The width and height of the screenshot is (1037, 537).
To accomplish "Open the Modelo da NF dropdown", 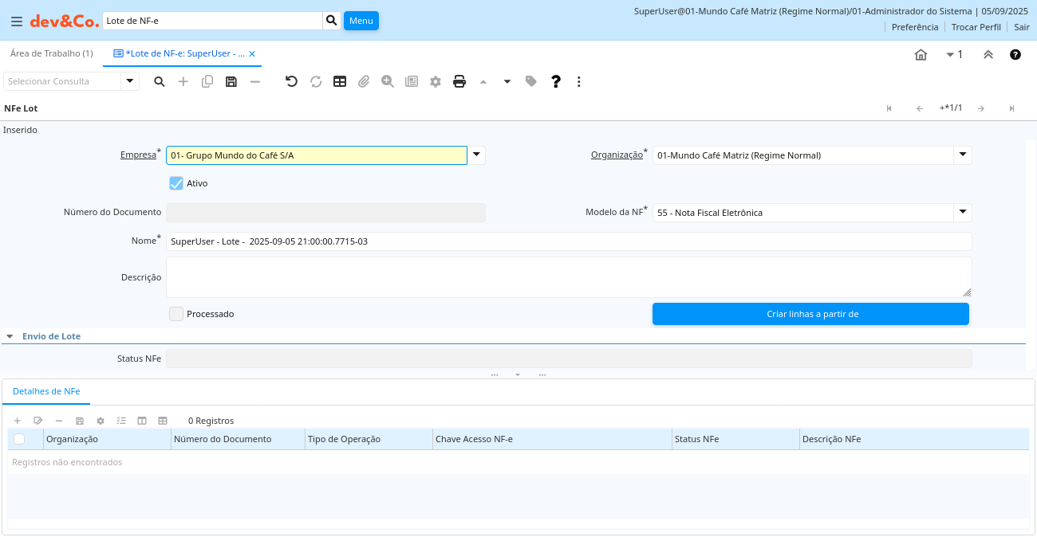I will coord(963,213).
